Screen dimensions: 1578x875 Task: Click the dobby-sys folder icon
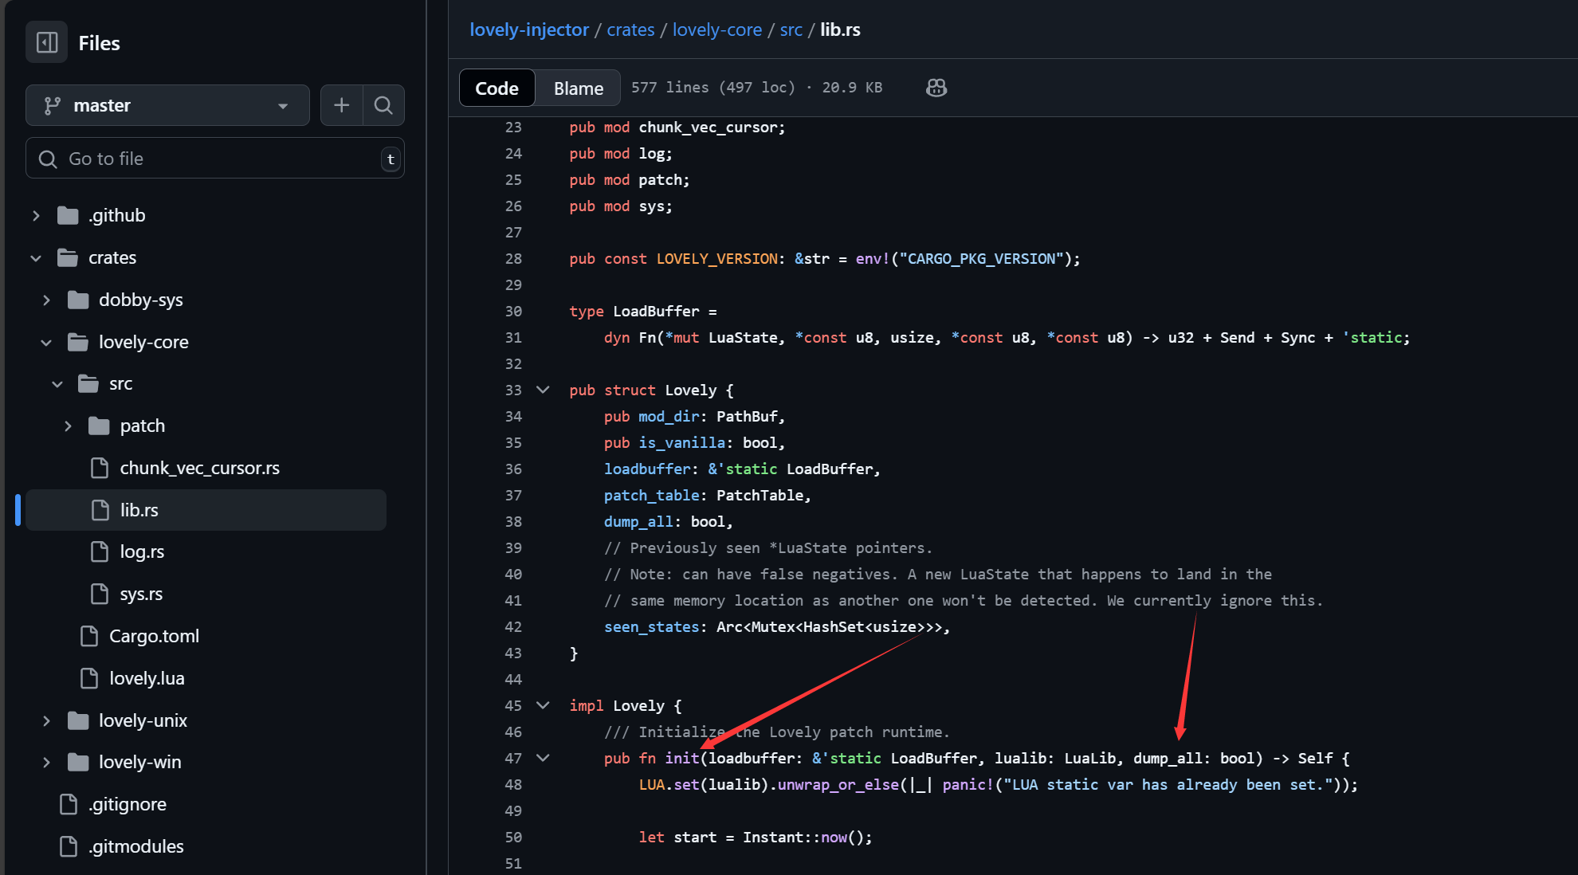[78, 300]
